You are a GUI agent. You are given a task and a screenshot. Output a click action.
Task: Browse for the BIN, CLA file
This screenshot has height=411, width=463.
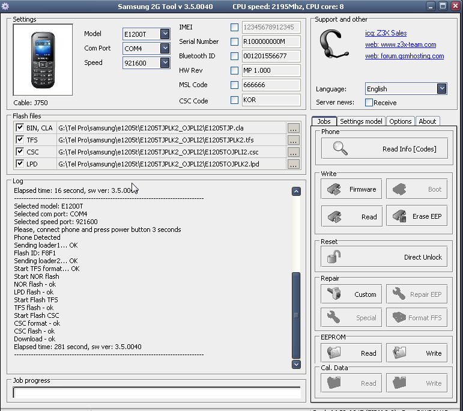(293, 128)
